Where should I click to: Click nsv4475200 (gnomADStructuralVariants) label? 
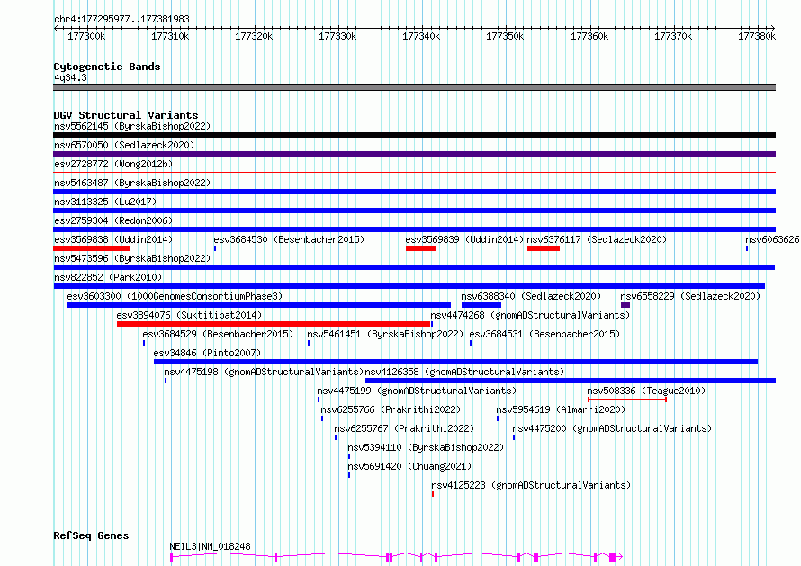(612, 428)
